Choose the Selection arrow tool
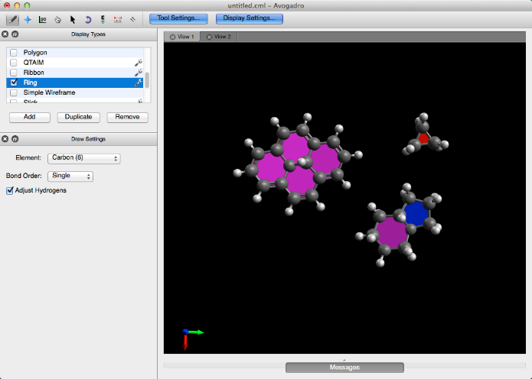The width and height of the screenshot is (532, 379). click(x=73, y=18)
